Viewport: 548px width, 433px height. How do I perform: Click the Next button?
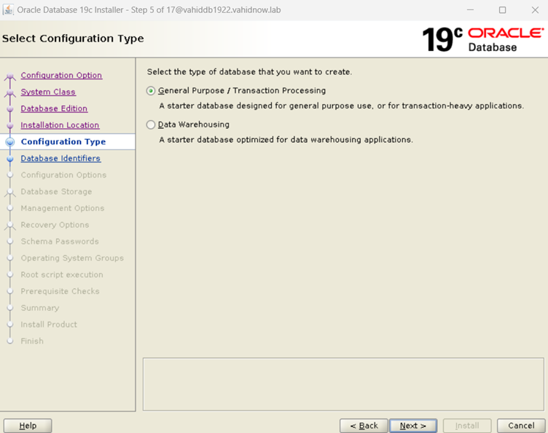(x=412, y=426)
